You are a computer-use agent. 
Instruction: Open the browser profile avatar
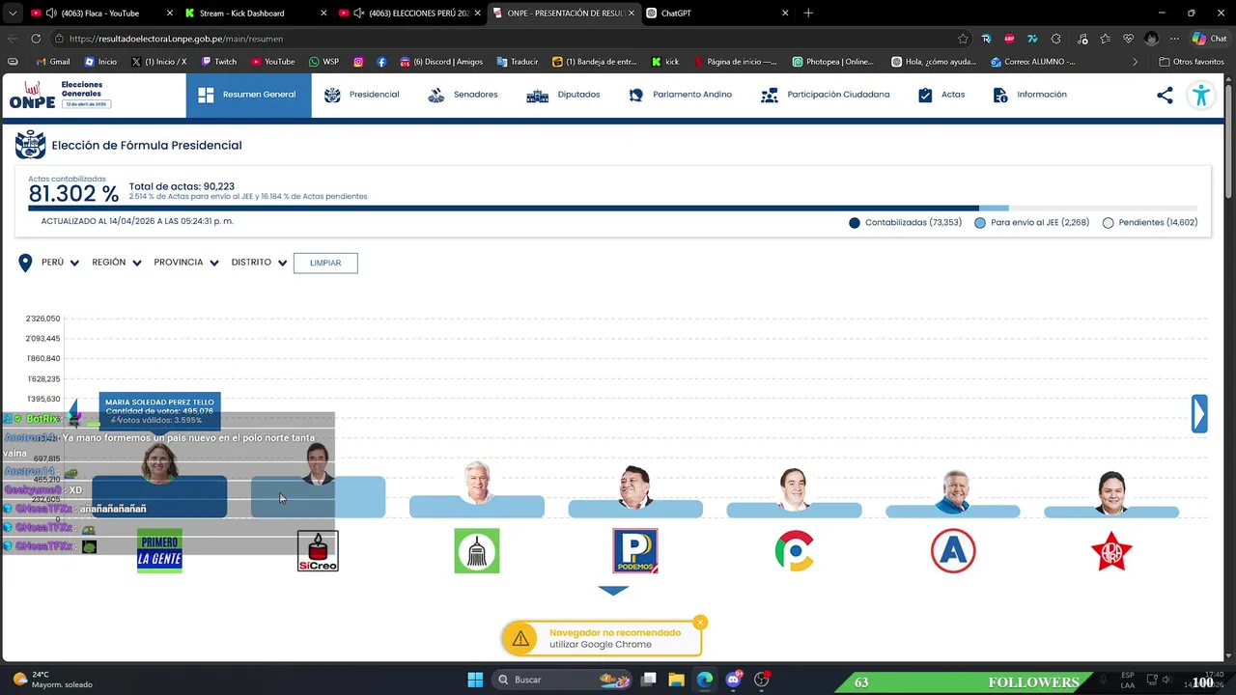pos(1151,39)
